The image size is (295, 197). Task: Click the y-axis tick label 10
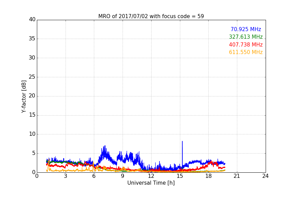pos(32,134)
